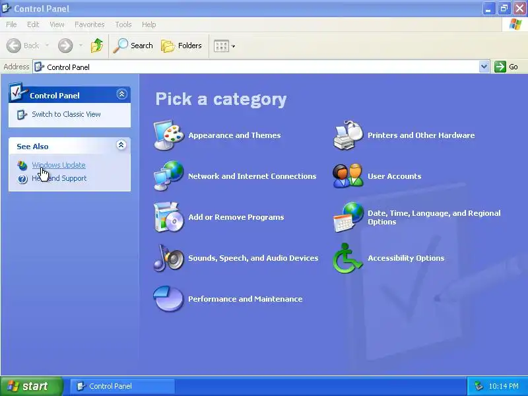Open the Edit menu
The height and width of the screenshot is (396, 528).
coord(33,24)
